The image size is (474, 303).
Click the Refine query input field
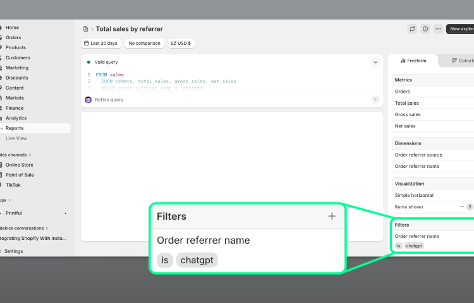point(228,100)
